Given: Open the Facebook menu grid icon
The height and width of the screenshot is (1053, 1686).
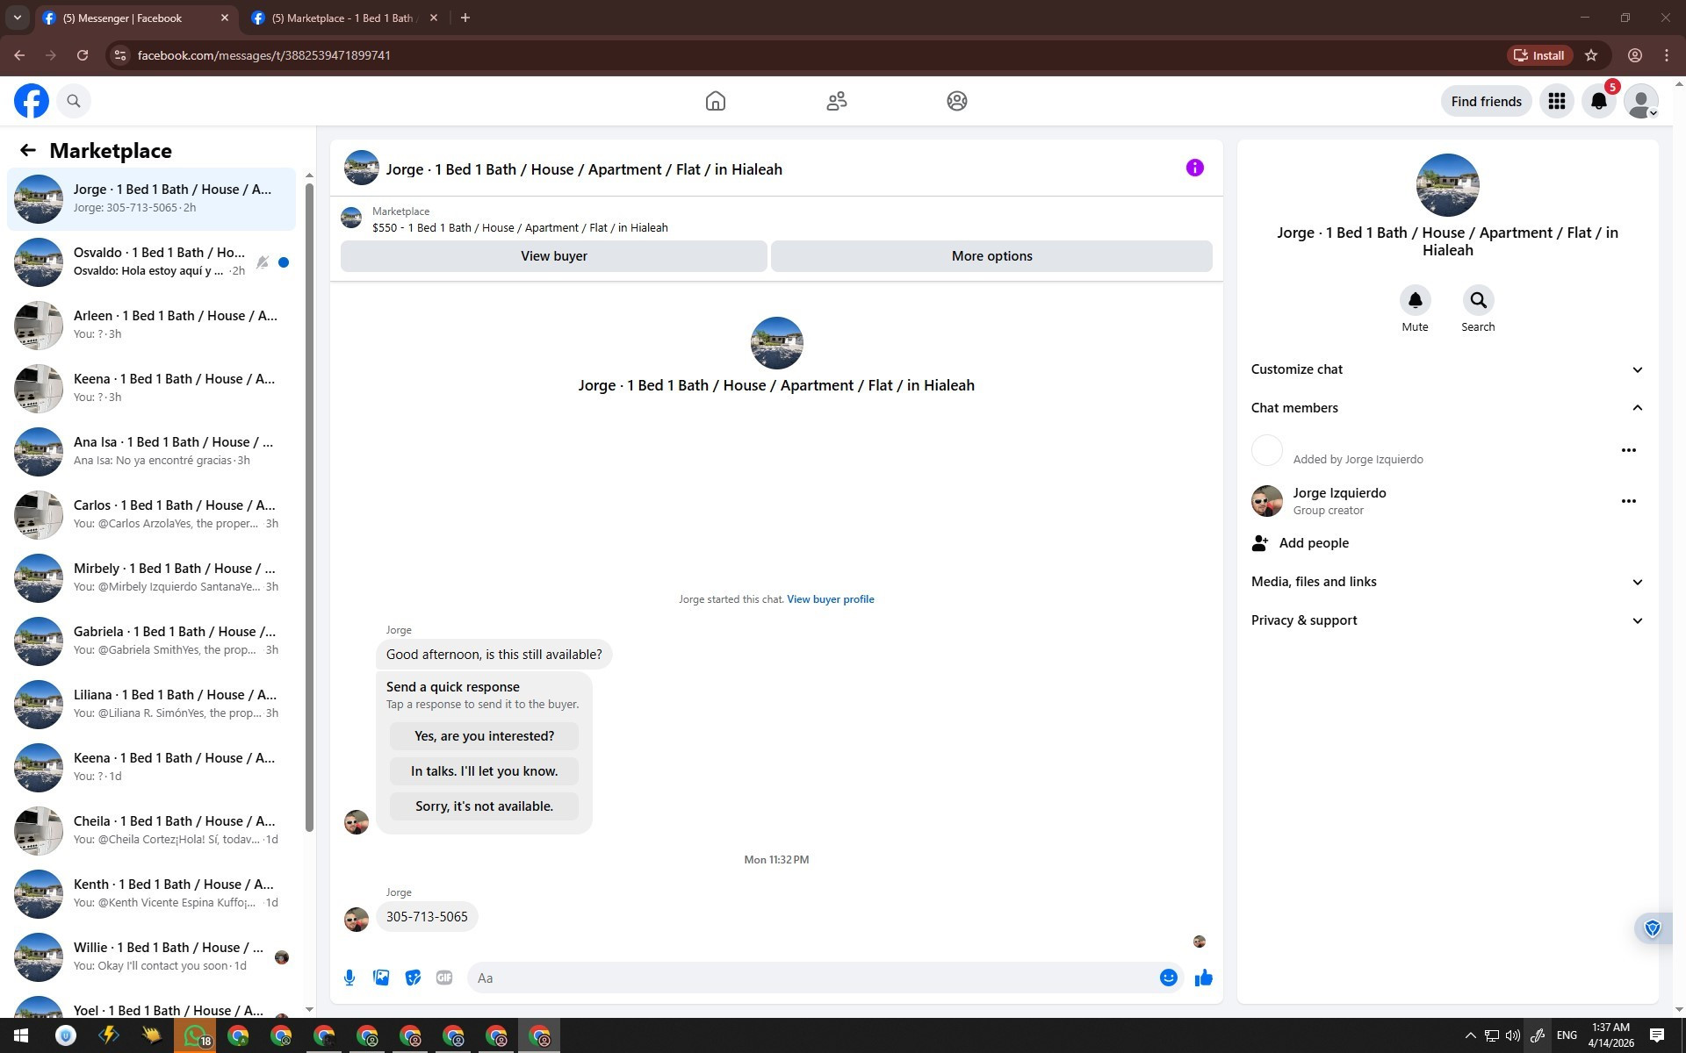Looking at the screenshot, I should (x=1556, y=101).
